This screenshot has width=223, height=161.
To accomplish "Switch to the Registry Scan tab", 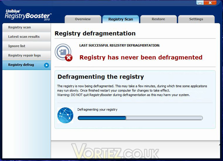I will click(120, 19).
